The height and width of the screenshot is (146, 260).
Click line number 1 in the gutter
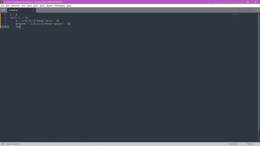5,15
